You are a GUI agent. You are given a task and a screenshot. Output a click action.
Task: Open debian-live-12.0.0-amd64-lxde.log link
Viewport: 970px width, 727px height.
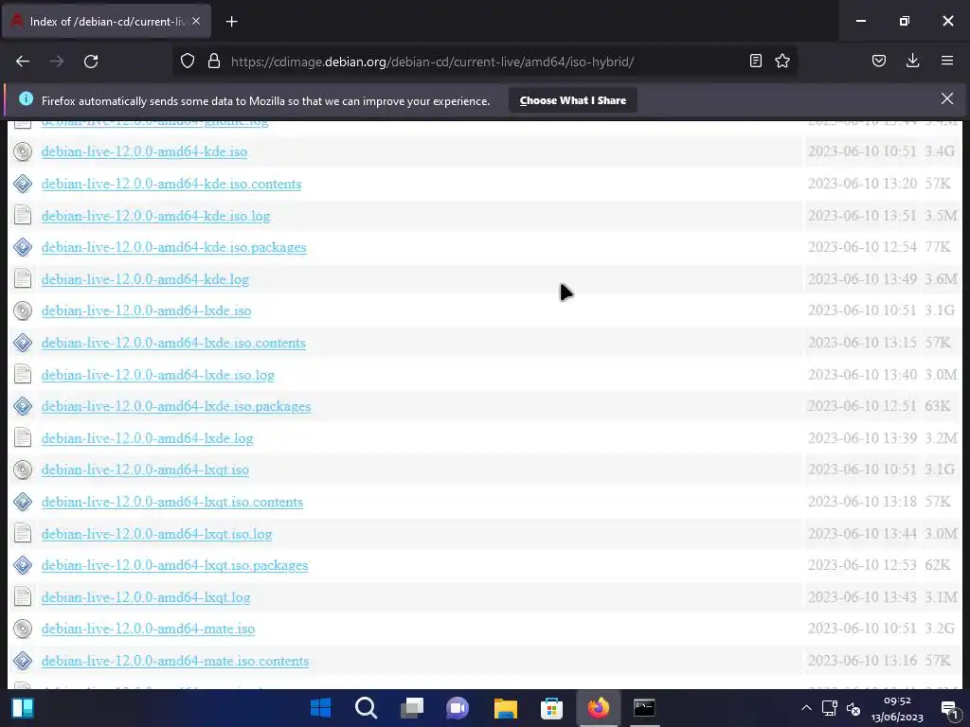click(x=147, y=438)
